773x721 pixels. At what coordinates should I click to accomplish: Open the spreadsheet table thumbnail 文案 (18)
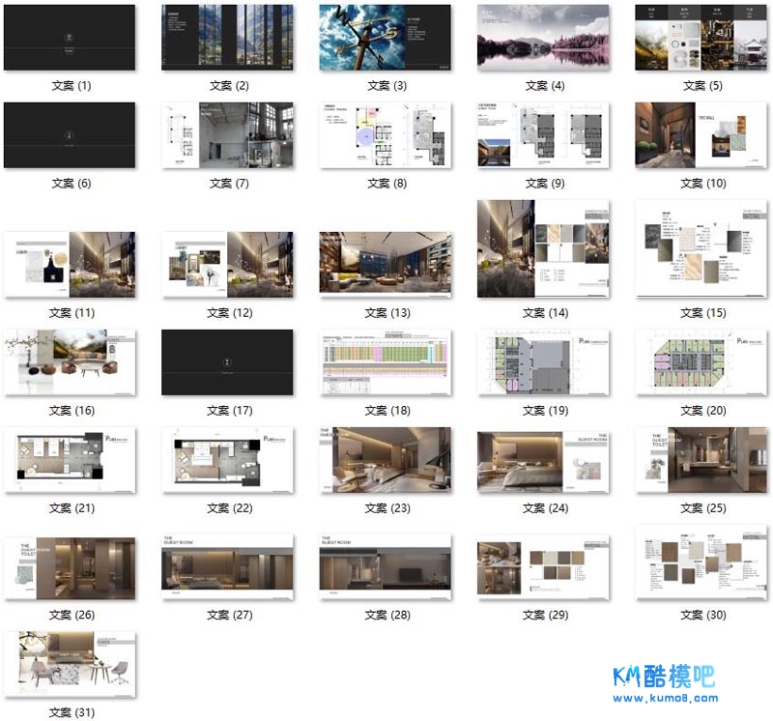[386, 361]
